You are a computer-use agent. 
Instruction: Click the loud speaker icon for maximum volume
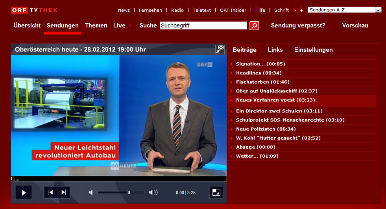pyautogui.click(x=153, y=193)
